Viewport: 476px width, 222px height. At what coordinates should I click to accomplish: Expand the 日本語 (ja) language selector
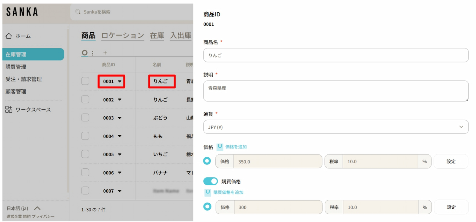click(x=37, y=208)
